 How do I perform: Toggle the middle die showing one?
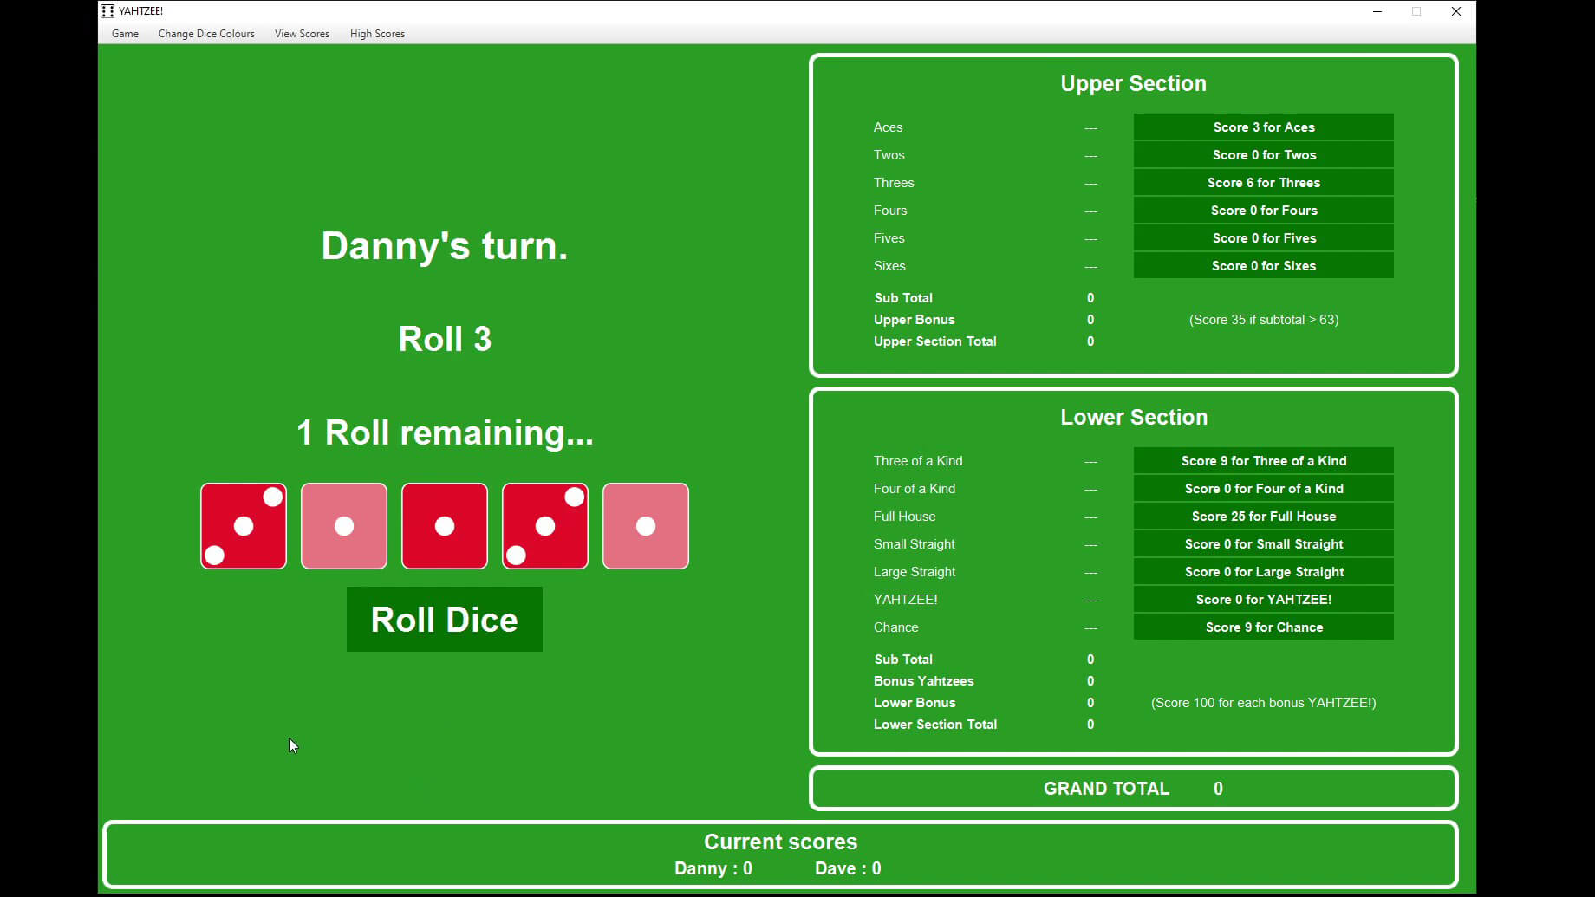(x=445, y=526)
